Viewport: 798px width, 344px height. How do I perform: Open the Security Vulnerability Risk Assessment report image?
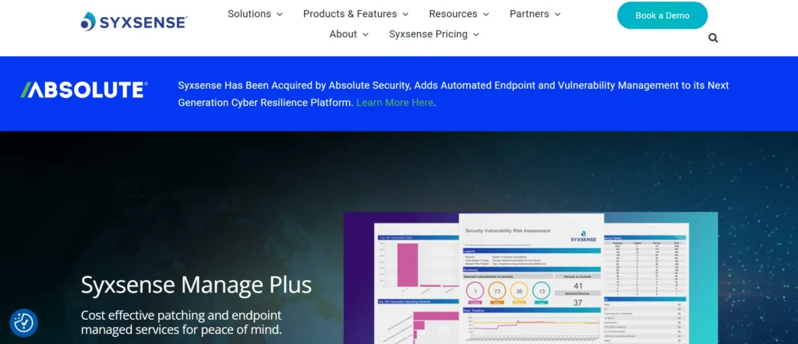click(530, 278)
